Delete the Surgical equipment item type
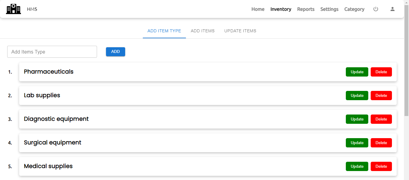This screenshot has width=409, height=180. tap(381, 143)
